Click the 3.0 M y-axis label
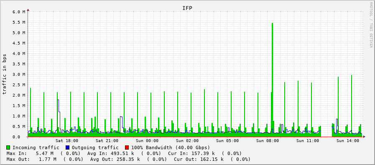This screenshot has width=375, height=165. pos(18,75)
